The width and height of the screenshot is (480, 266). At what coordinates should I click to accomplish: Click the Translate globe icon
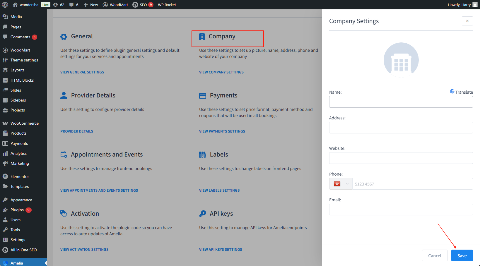tap(452, 92)
